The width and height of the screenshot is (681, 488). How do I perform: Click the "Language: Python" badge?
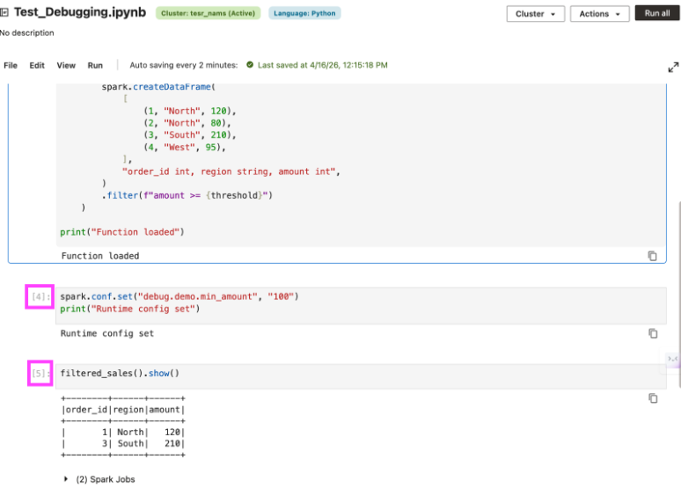tap(304, 13)
